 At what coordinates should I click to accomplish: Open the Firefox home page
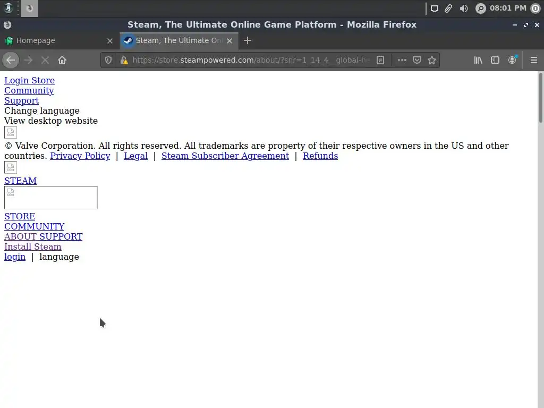62,60
